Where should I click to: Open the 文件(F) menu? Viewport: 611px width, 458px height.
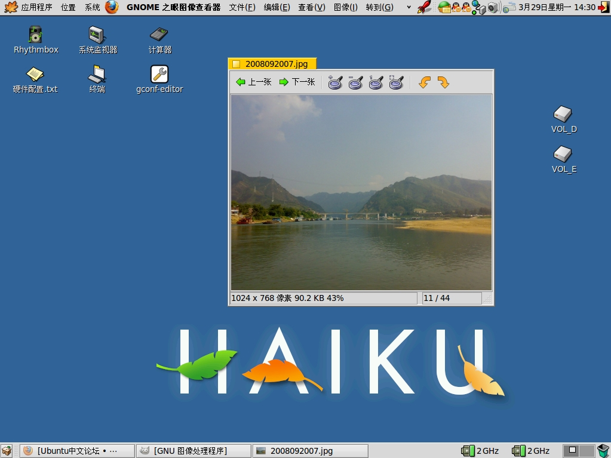242,7
